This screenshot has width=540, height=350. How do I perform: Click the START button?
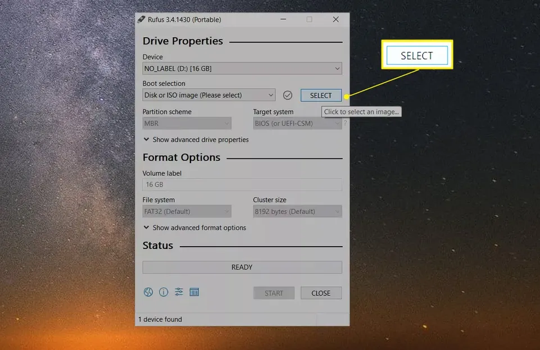click(274, 293)
